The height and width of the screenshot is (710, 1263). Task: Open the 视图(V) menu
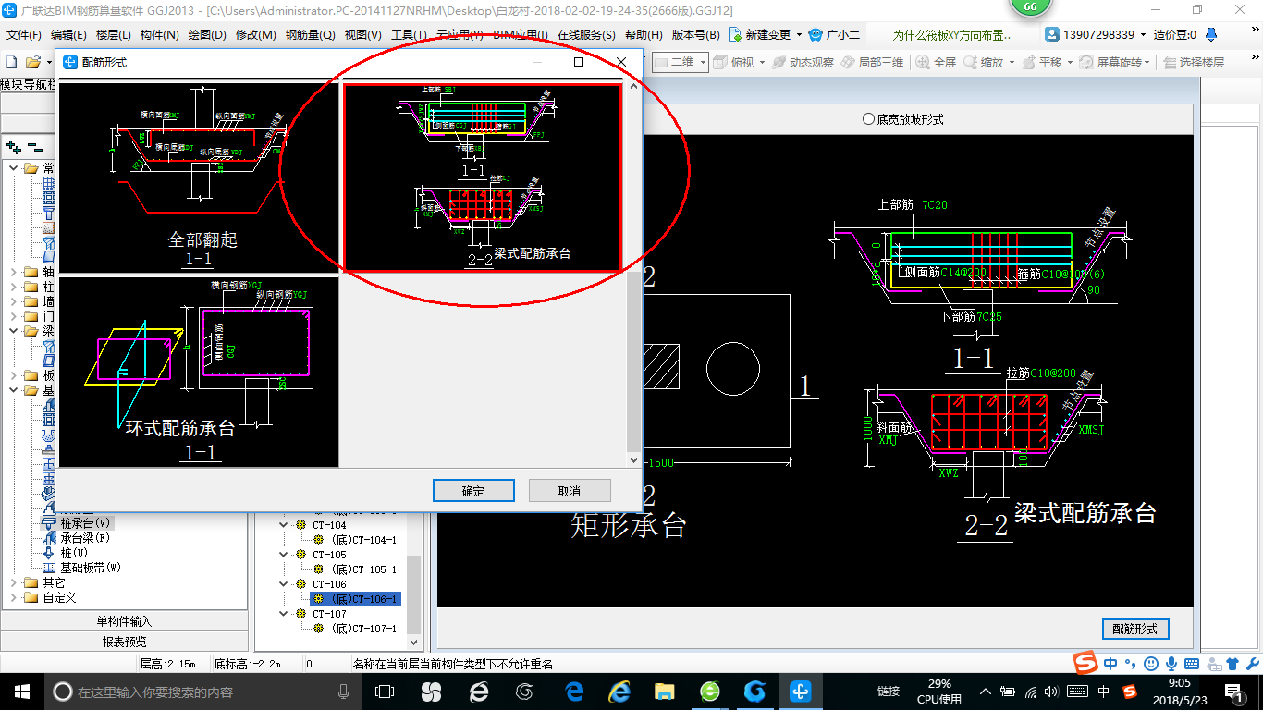362,35
